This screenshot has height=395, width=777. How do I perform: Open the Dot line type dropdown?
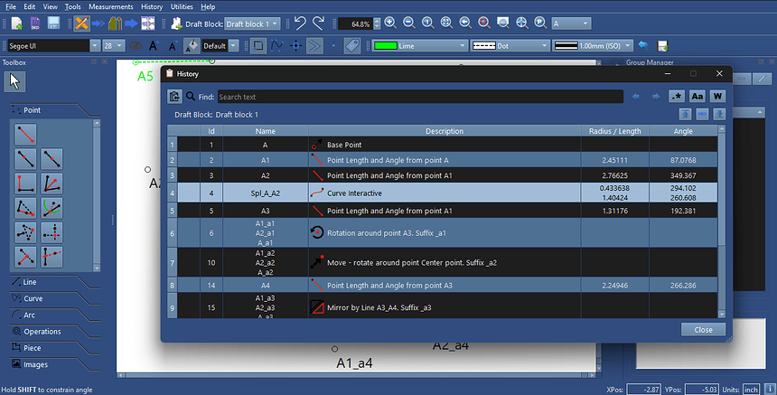[510, 45]
